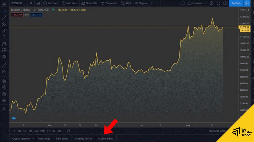Viewport: 254px width, 142px height.
Task: Open the D timeframe interval selector
Action: [31, 3]
